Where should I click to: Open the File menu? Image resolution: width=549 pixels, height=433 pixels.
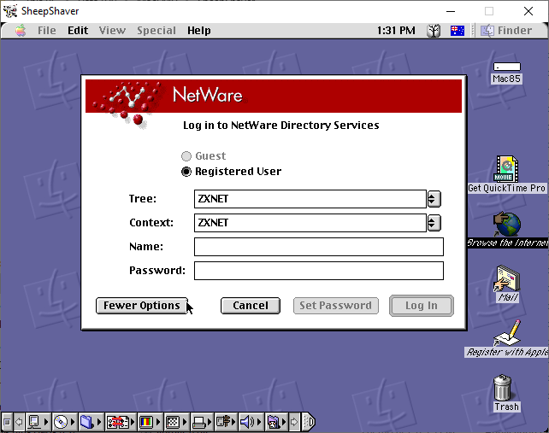click(47, 31)
